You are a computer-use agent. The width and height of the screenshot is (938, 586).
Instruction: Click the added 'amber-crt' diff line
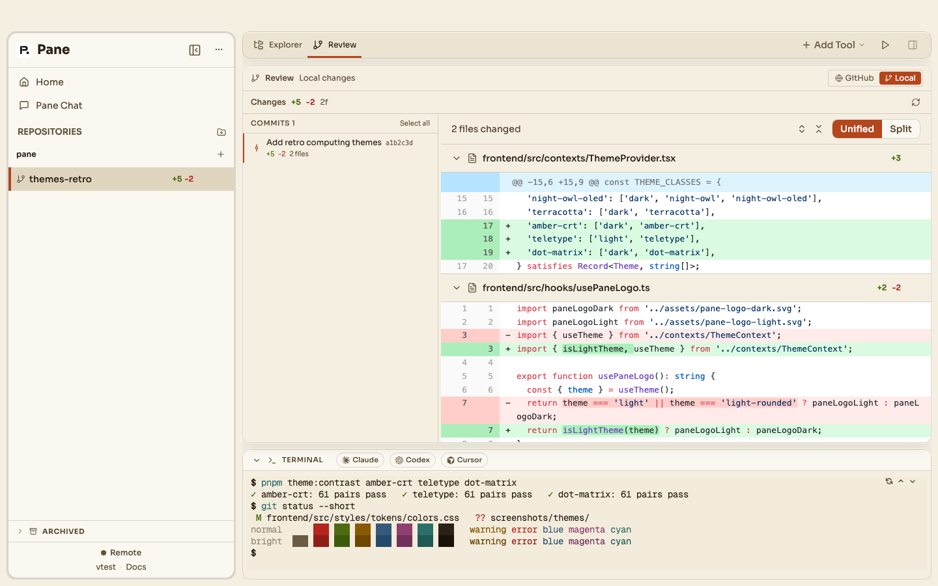(685, 226)
